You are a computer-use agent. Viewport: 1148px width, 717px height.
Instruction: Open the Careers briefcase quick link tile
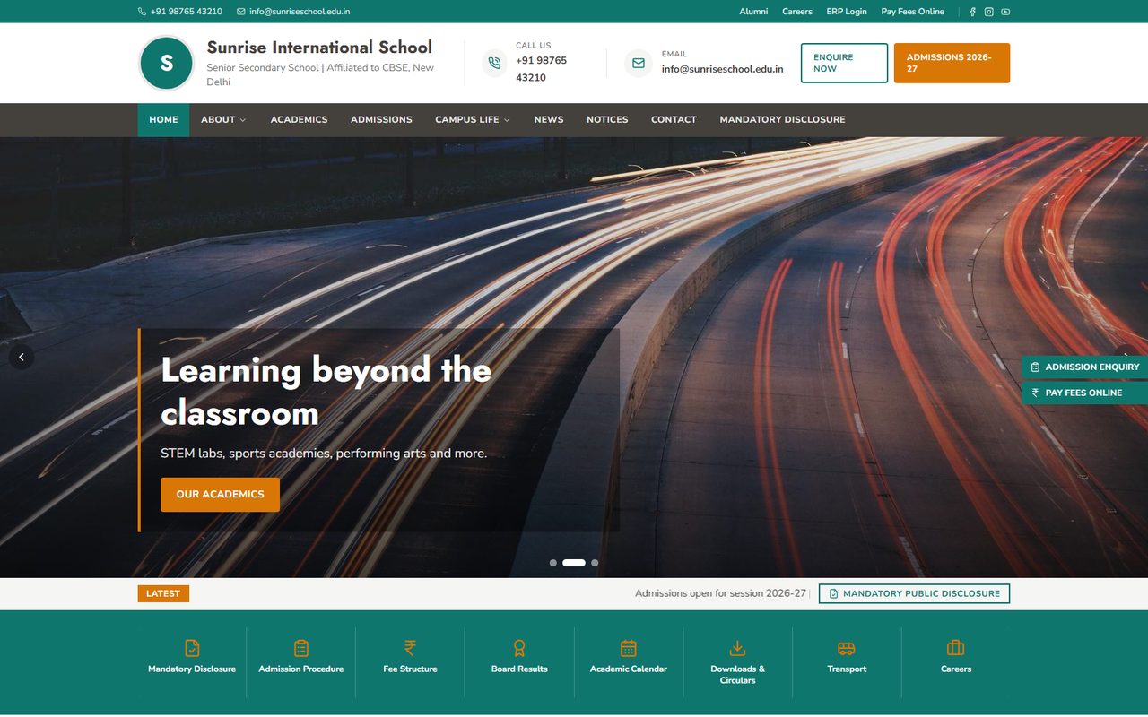click(956, 661)
